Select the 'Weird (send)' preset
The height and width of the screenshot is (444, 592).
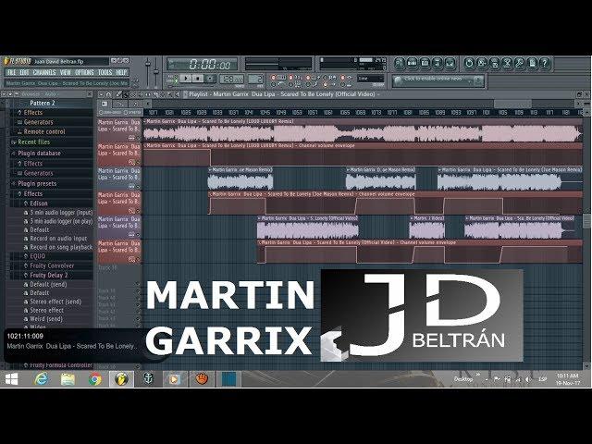coord(45,318)
